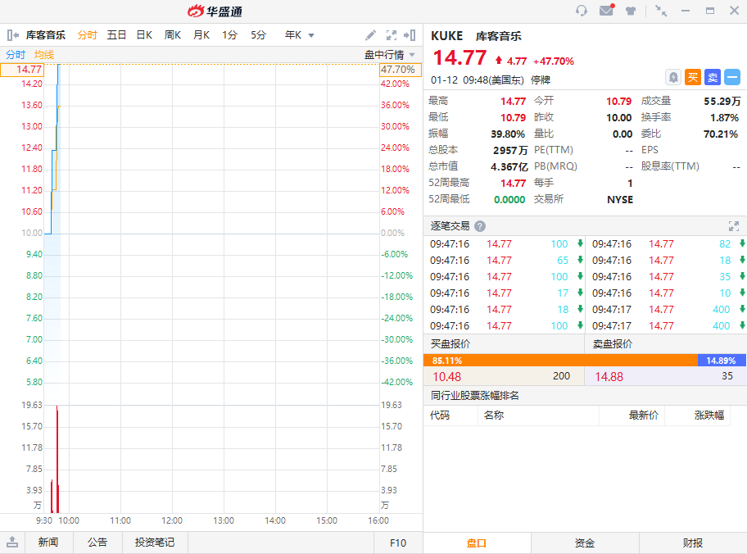Set a price alert bell icon
This screenshot has width=747, height=554.
(x=673, y=77)
